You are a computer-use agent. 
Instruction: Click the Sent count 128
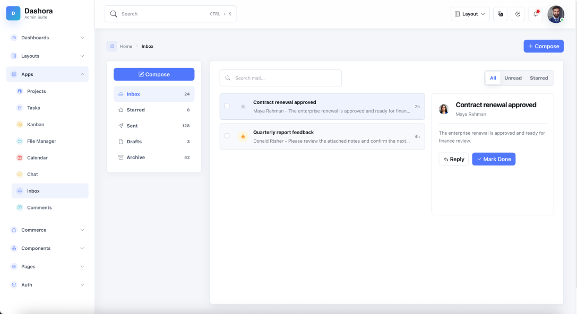(x=186, y=126)
